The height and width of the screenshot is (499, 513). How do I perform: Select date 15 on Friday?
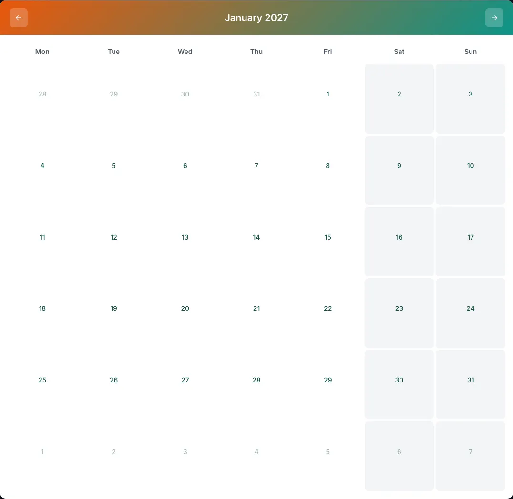(328, 242)
